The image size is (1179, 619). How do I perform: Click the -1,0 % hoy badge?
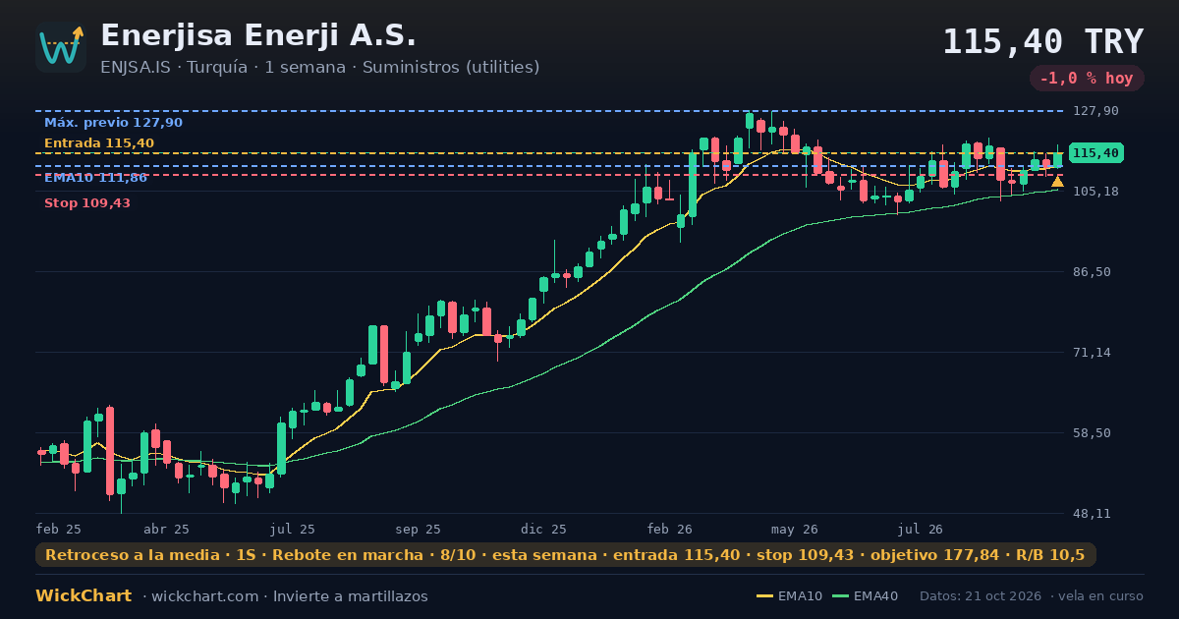pyautogui.click(x=1087, y=79)
